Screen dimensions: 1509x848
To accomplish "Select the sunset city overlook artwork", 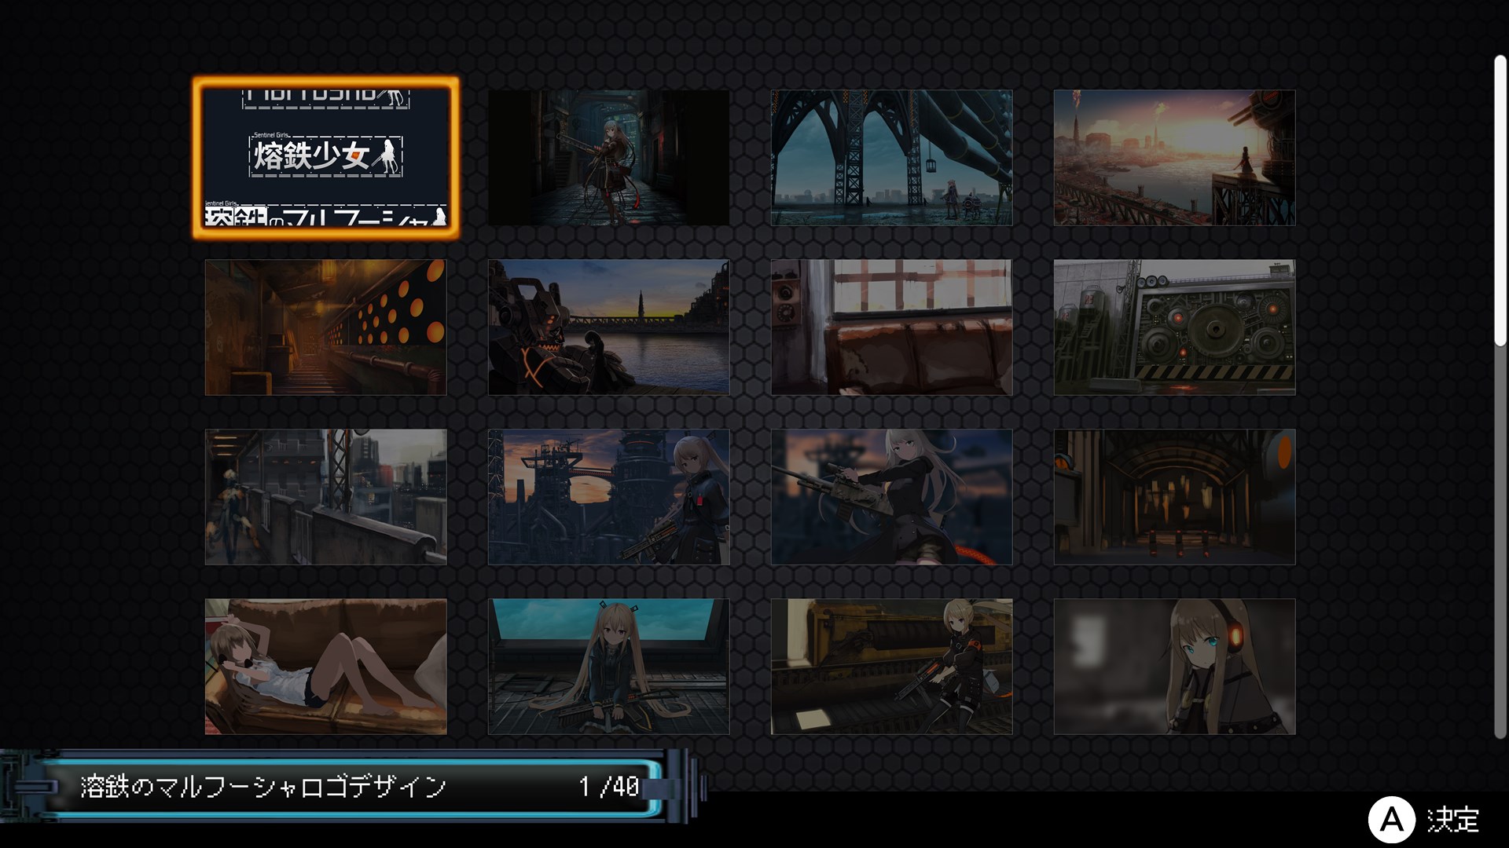I will pyautogui.click(x=1174, y=157).
